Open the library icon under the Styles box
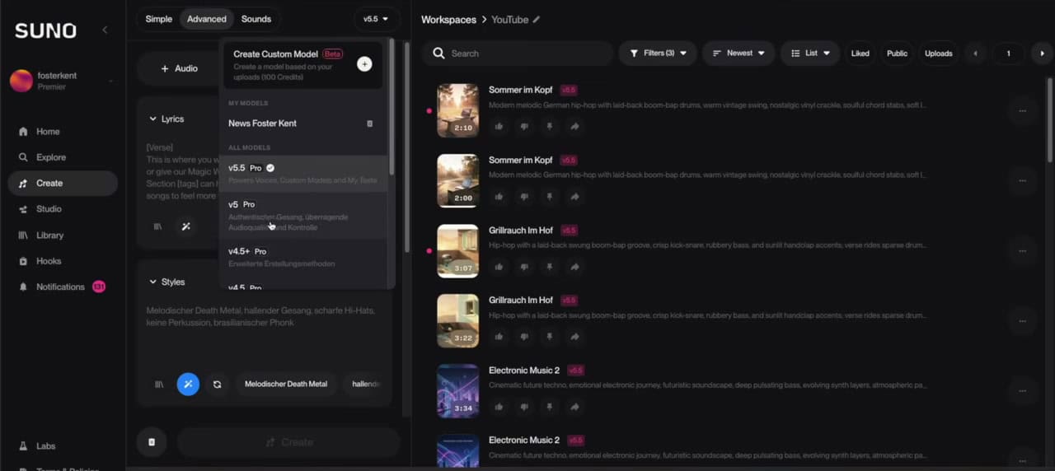This screenshot has height=471, width=1055. coord(159,384)
